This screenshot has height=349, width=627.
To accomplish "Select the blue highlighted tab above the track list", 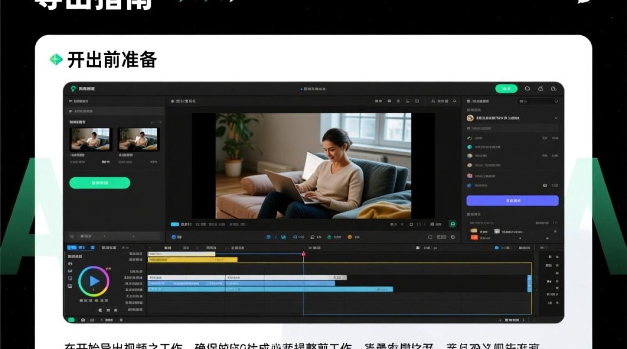I will coord(81,248).
